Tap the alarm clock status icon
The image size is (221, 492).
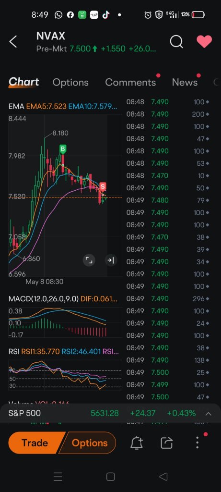148,14
